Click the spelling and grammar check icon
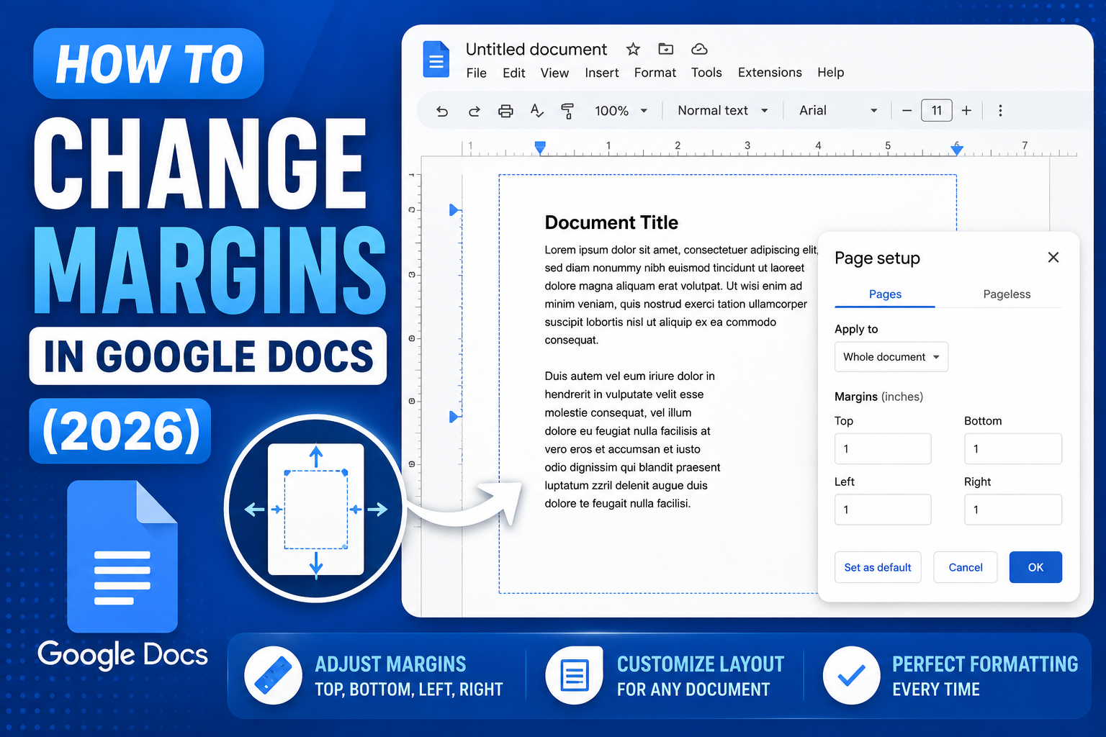 coord(536,111)
